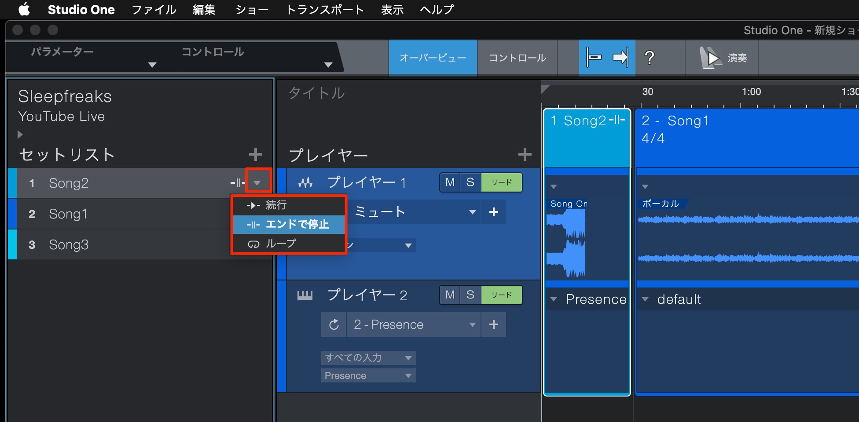Expand the default patch lane triangle
This screenshot has width=859, height=422.
point(645,299)
